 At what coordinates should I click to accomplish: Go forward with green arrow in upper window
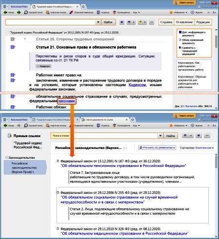[19, 12]
